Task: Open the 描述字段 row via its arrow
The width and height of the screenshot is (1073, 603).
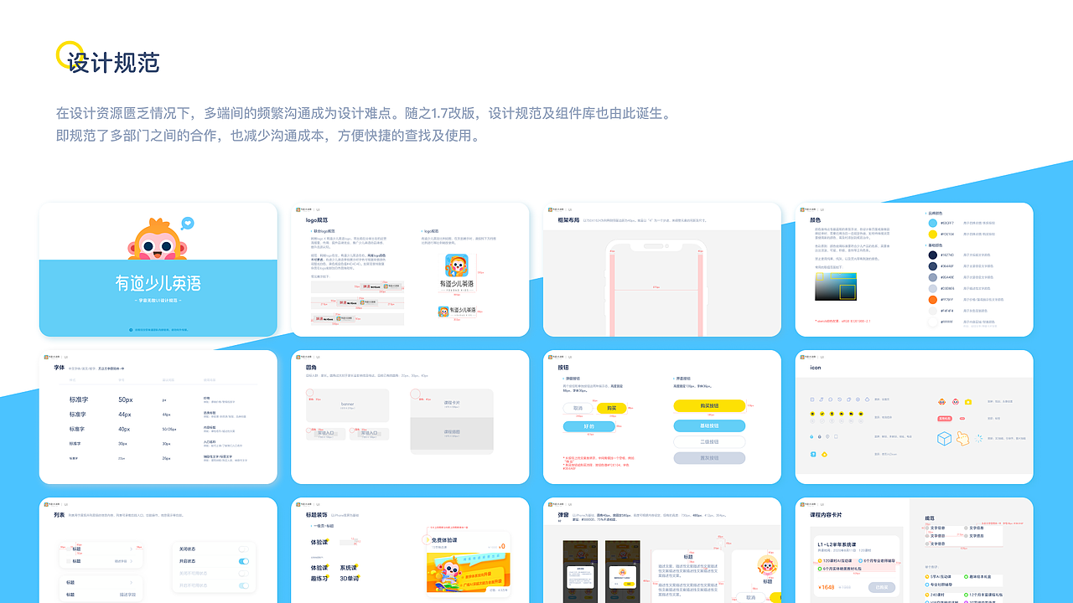Action: 132,561
